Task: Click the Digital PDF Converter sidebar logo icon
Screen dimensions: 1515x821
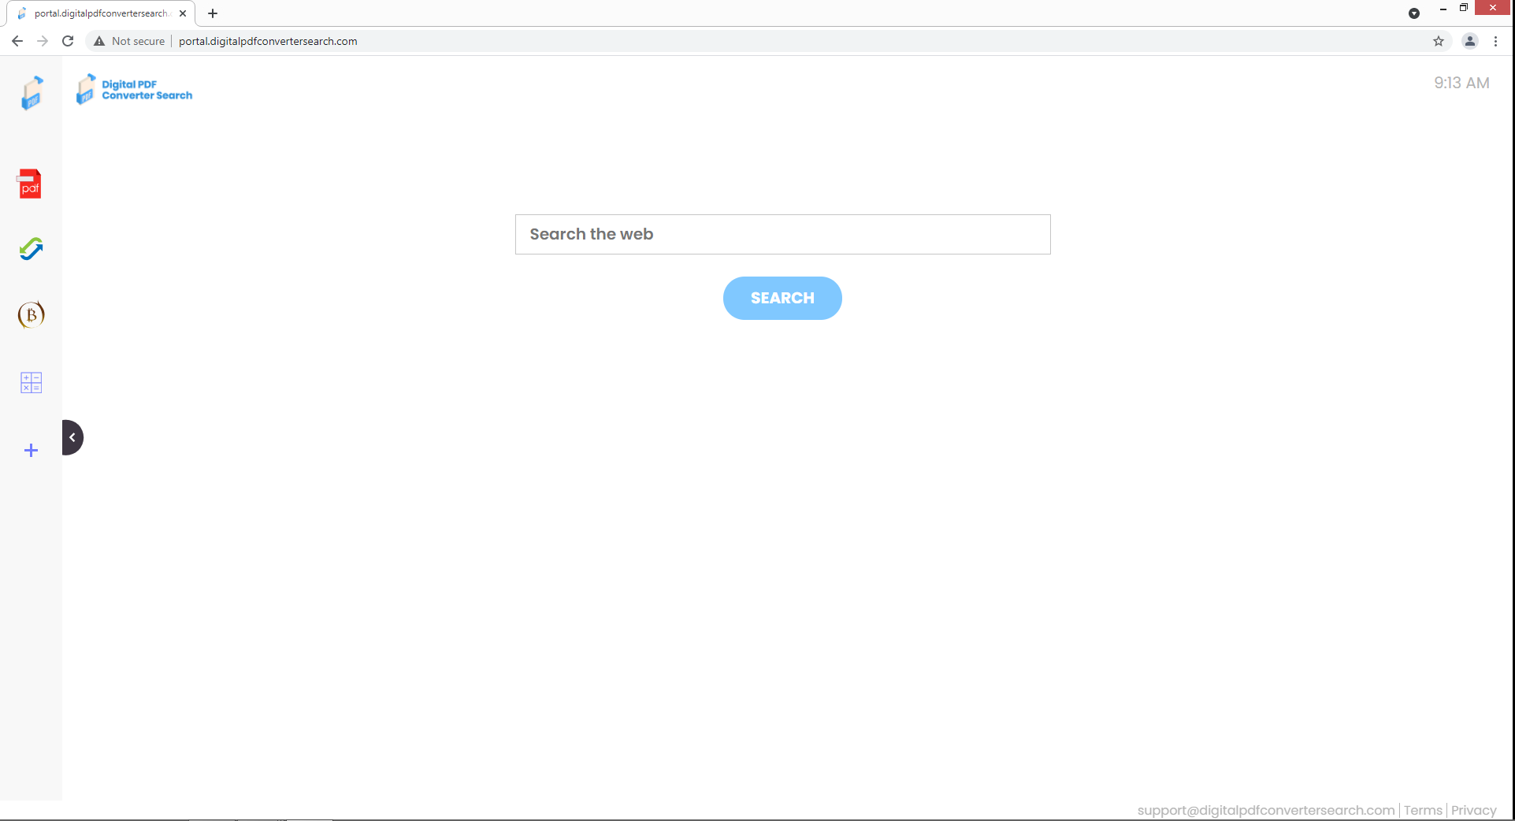Action: (x=32, y=93)
